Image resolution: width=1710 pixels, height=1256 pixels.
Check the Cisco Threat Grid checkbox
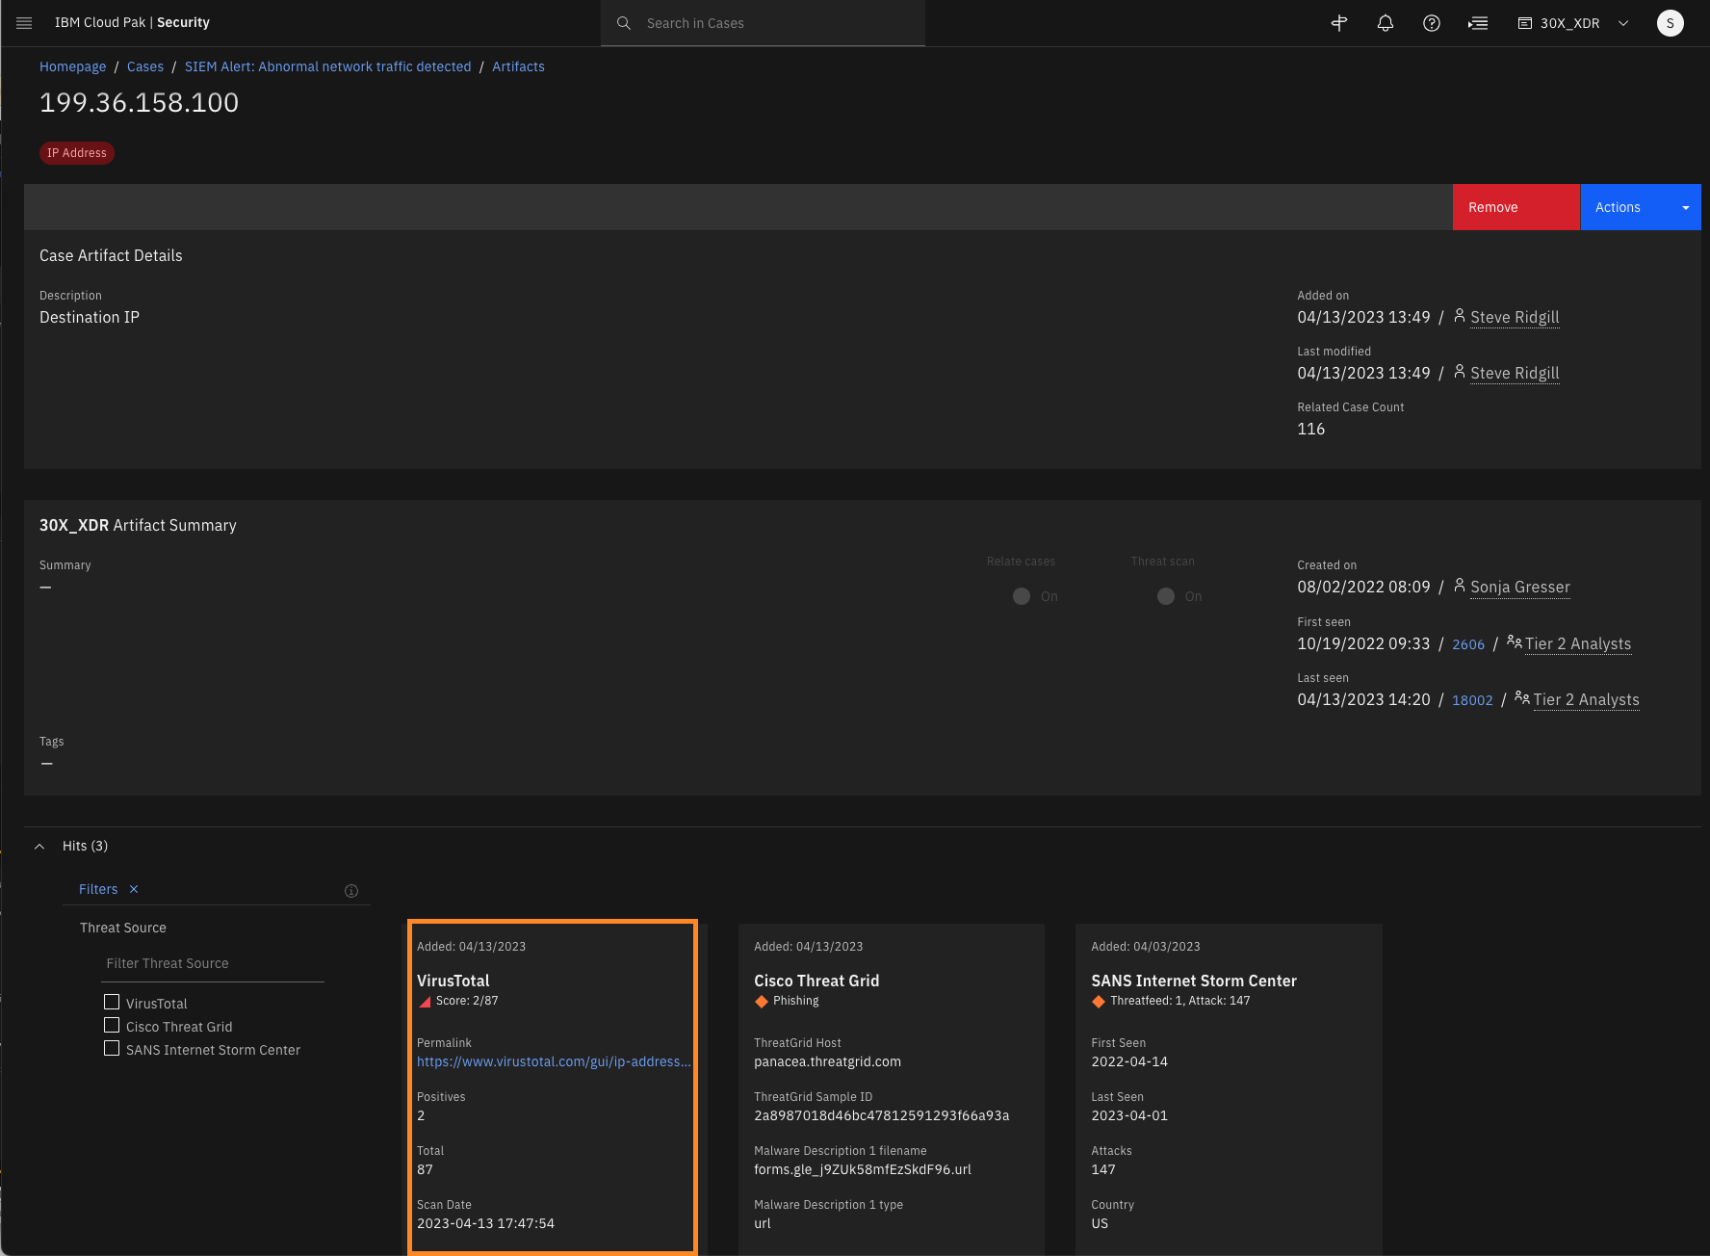[112, 1025]
